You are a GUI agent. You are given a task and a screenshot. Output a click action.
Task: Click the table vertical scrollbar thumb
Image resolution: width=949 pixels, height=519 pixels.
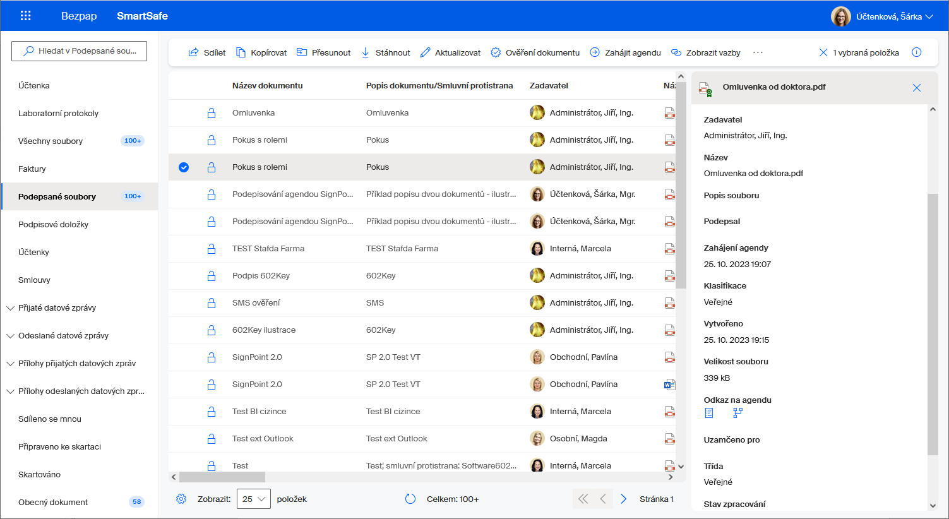681,186
